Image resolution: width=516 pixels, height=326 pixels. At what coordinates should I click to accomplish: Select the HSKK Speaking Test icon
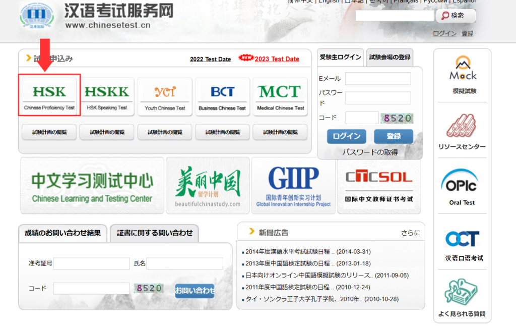pyautogui.click(x=107, y=96)
